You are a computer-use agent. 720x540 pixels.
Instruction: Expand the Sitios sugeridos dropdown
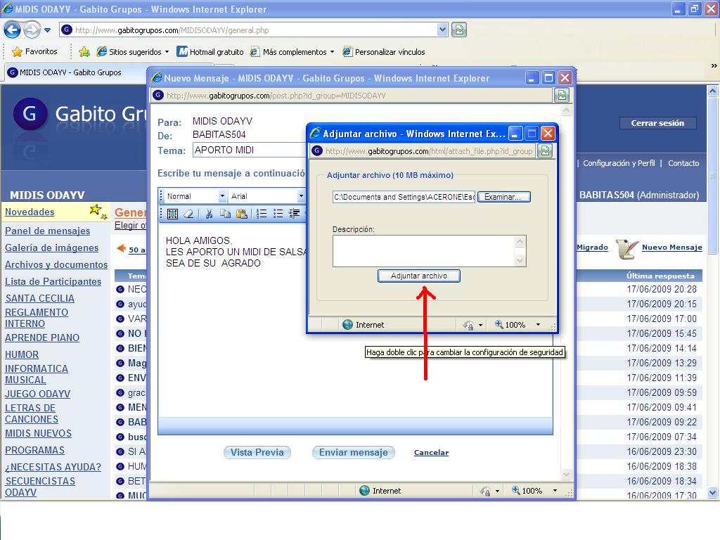(167, 52)
